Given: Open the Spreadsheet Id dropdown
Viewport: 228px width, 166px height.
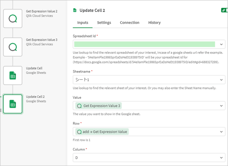Looking at the screenshot, I should pos(221,44).
